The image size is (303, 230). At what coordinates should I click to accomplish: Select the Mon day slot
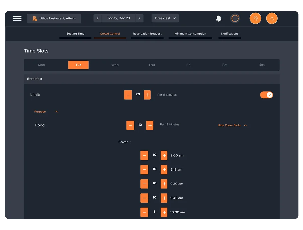tap(41, 65)
